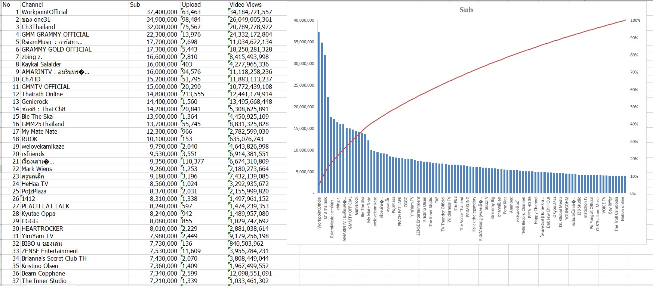Screen dimensions: 653x286
Task: Select the Channel column header cell
Action: [74, 4]
